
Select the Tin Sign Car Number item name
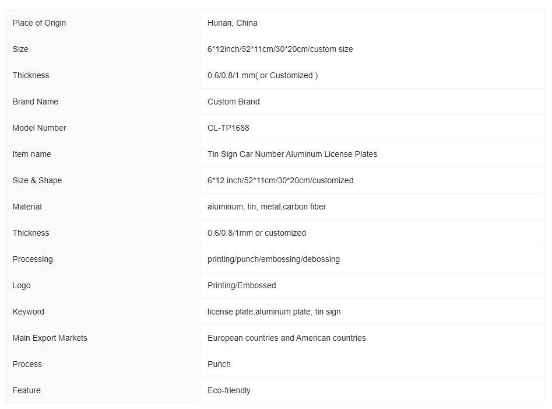pos(292,154)
